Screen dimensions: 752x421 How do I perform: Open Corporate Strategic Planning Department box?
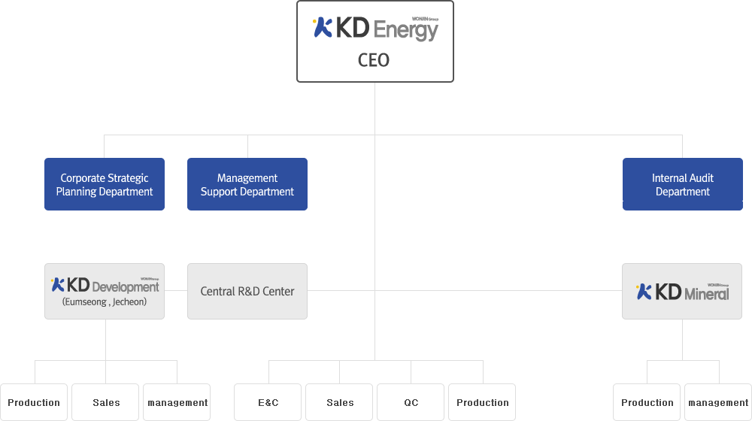(105, 184)
